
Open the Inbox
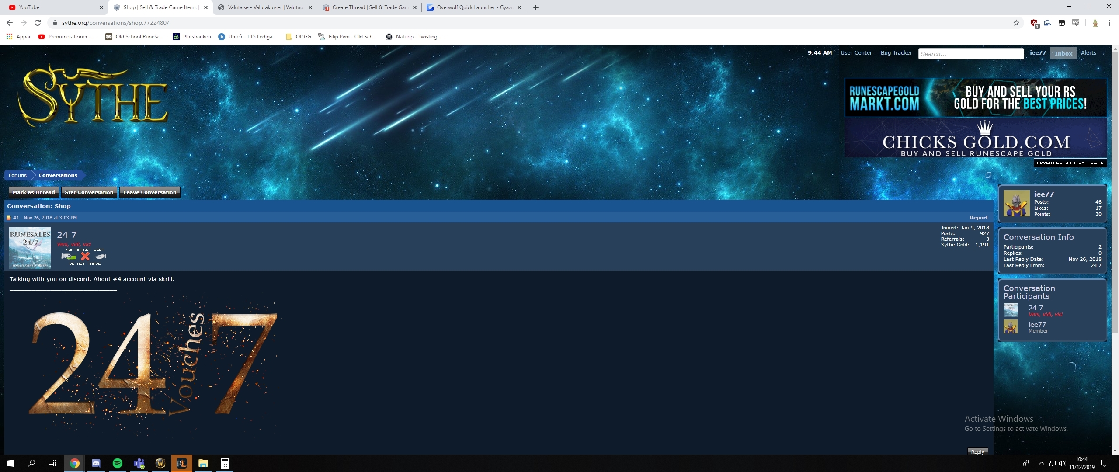point(1063,53)
